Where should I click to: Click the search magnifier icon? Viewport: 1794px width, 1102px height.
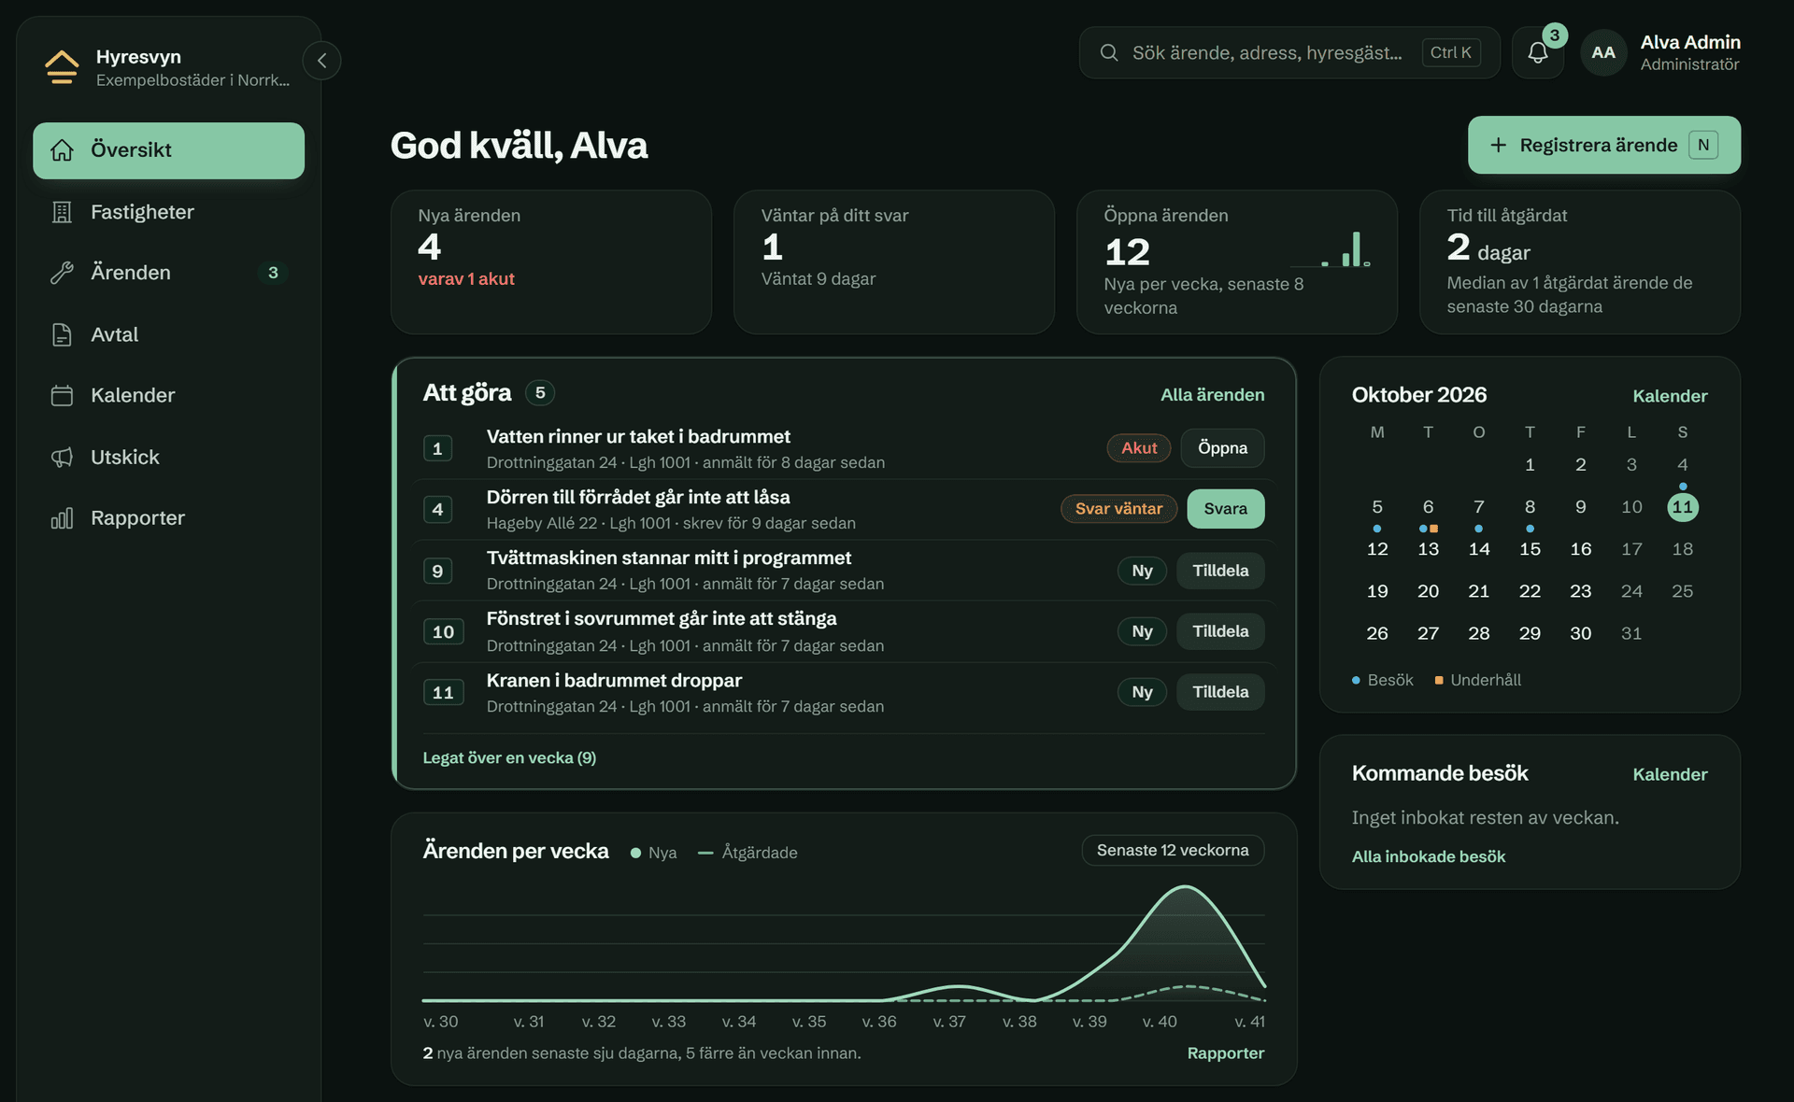pyautogui.click(x=1109, y=52)
